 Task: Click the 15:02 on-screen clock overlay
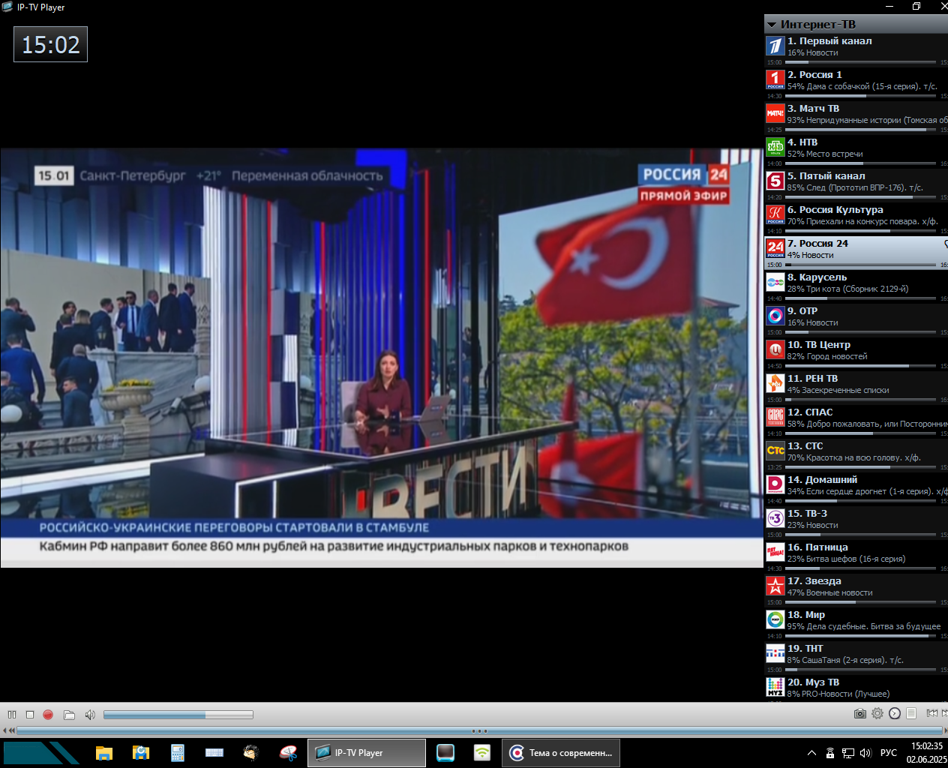pyautogui.click(x=50, y=44)
